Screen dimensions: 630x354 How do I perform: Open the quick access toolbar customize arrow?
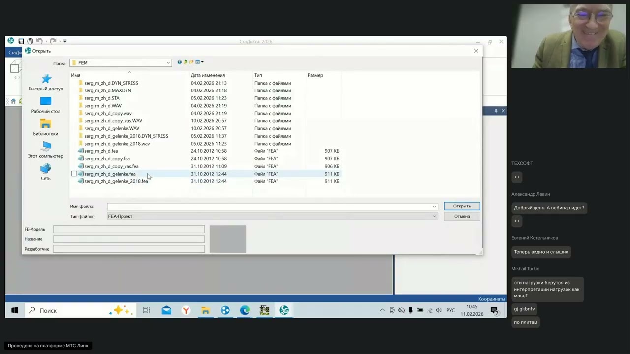point(65,41)
